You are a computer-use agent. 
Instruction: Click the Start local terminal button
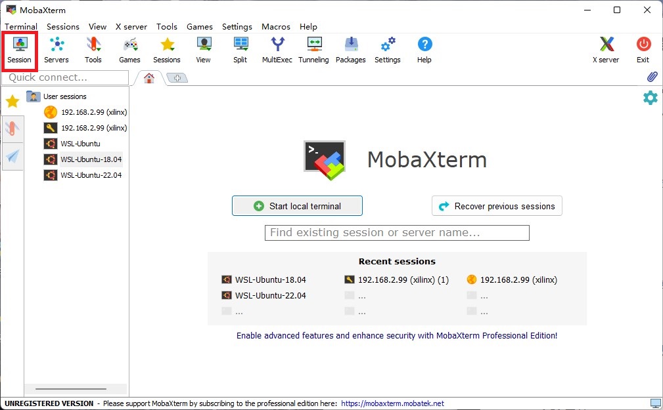tap(297, 205)
